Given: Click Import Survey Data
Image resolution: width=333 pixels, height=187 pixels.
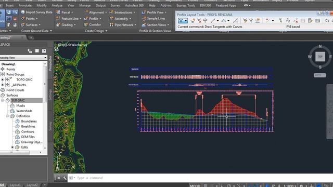Looking at the screenshot, I should pyautogui.click(x=36, y=12).
